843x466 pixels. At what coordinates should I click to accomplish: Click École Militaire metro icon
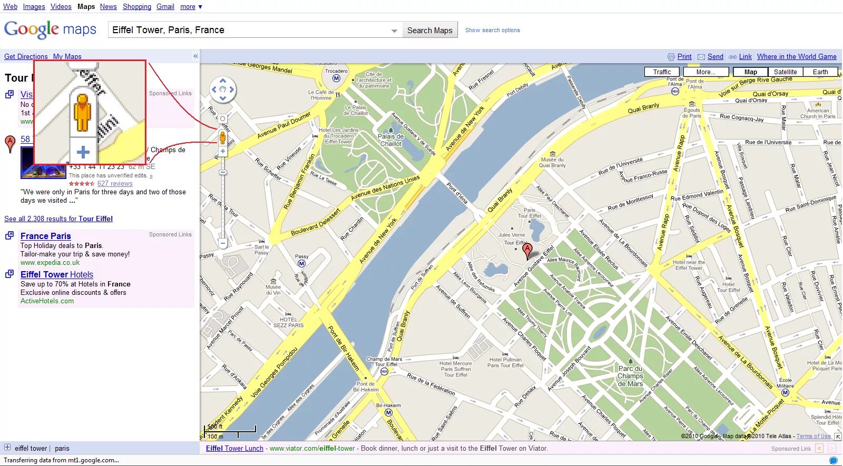(785, 392)
